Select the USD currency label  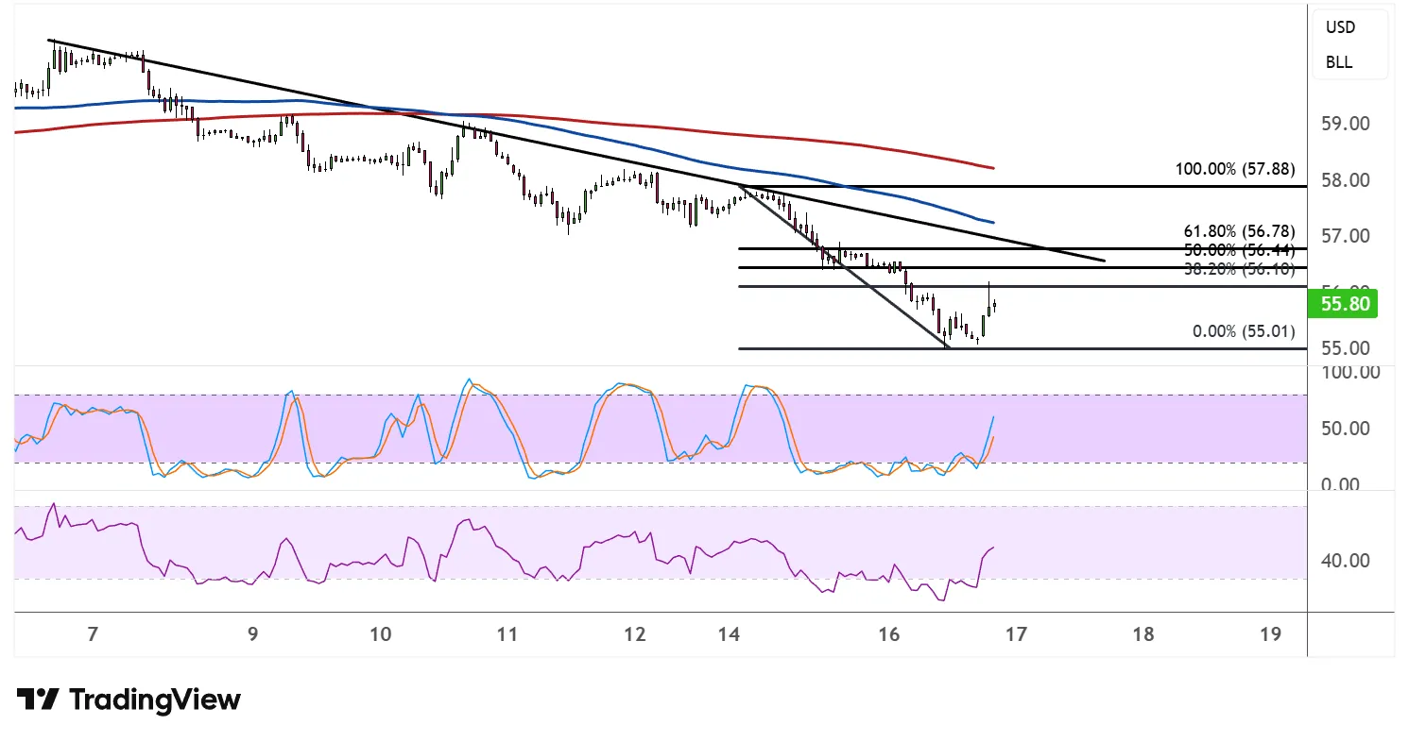coord(1340,27)
